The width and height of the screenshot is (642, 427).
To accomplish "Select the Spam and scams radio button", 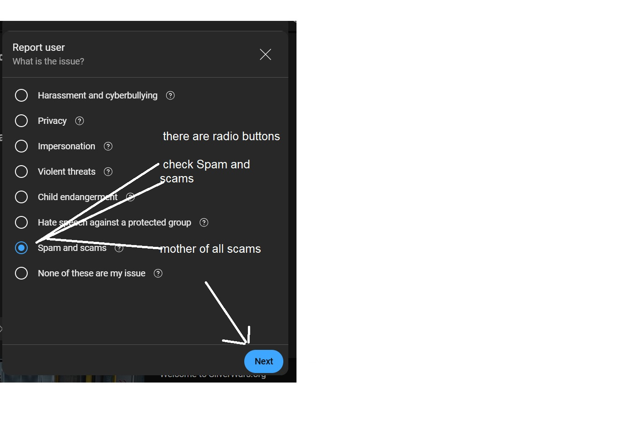I will point(21,248).
